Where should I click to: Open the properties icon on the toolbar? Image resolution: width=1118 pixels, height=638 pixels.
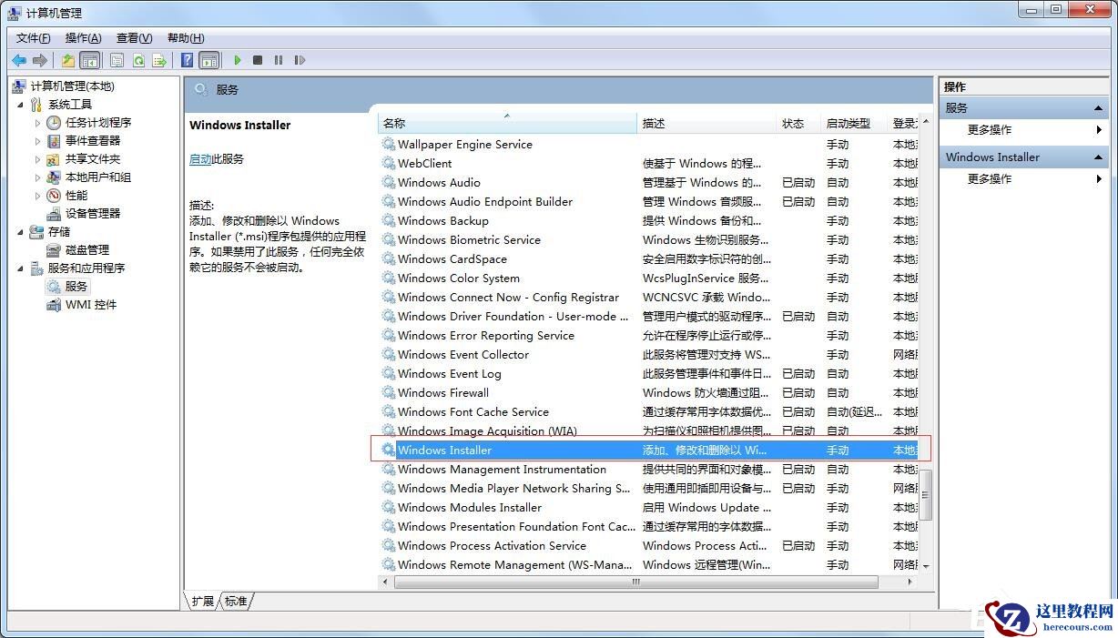point(117,60)
